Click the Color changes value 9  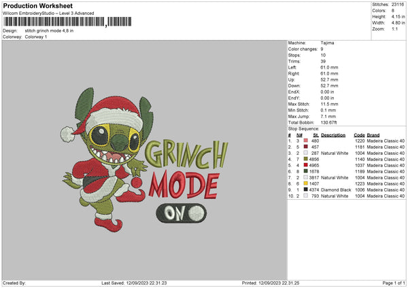tap(322, 49)
